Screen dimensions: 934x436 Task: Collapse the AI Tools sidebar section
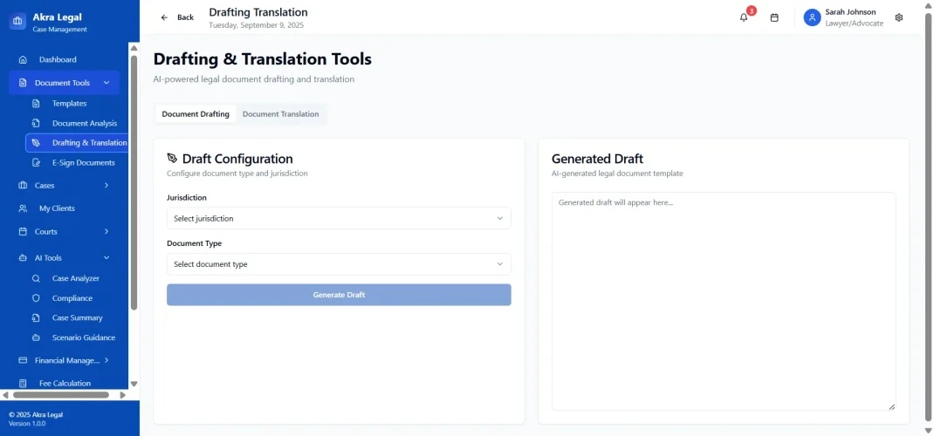pos(106,258)
